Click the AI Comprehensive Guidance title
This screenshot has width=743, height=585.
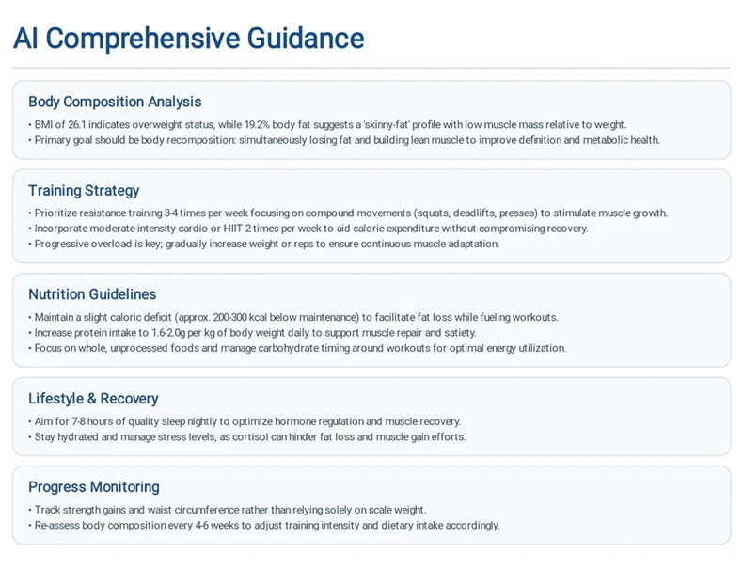189,39
